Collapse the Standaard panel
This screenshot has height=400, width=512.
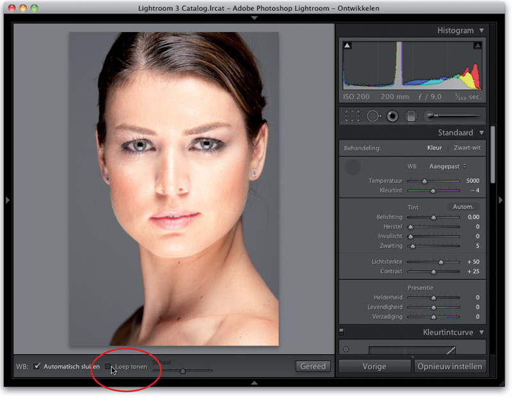(482, 133)
